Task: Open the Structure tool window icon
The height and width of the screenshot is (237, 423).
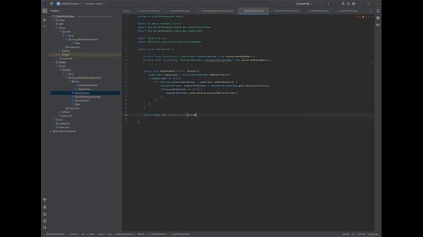Action: (x=45, y=20)
